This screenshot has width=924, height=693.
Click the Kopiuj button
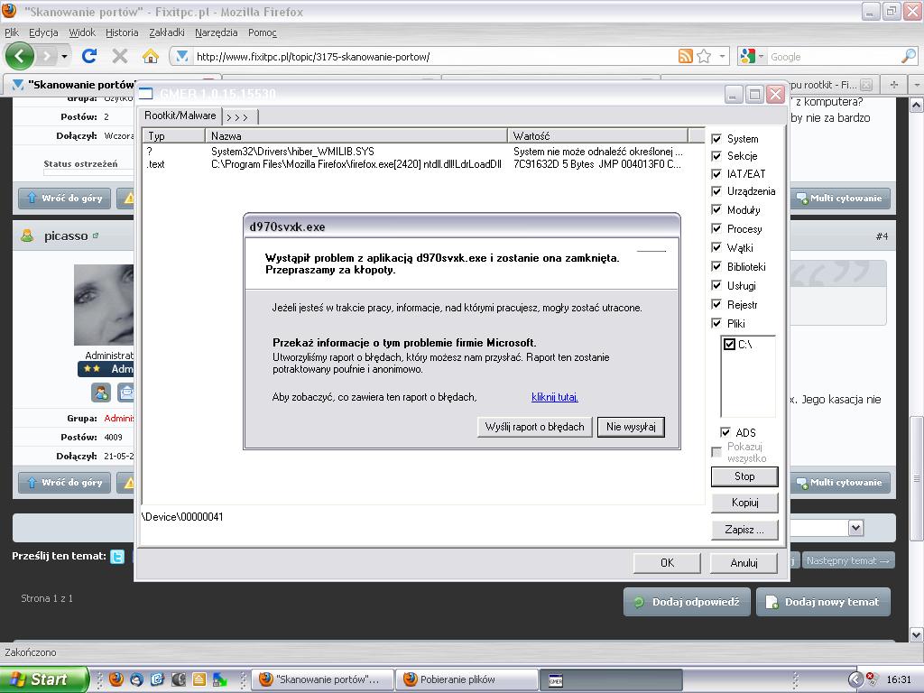pos(744,503)
